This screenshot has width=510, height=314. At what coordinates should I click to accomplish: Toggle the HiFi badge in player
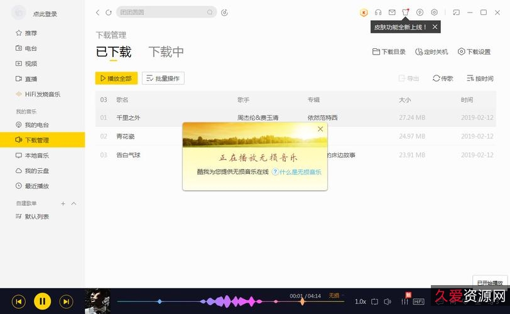click(418, 301)
